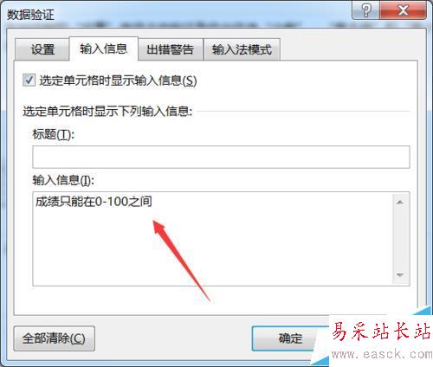Switch to the 设置 tab
The height and width of the screenshot is (367, 433).
tap(42, 49)
